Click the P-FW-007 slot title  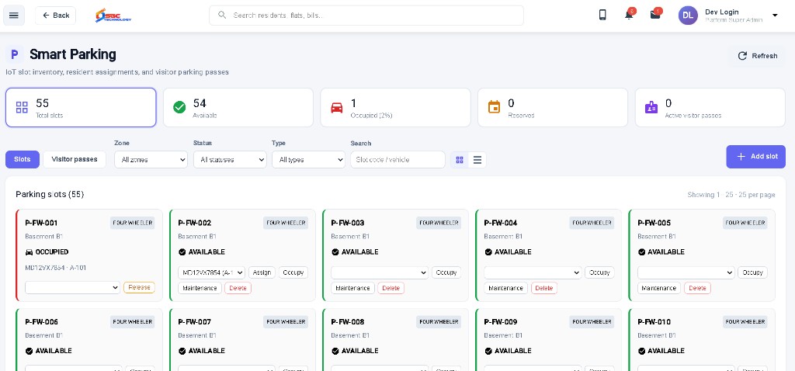point(195,322)
